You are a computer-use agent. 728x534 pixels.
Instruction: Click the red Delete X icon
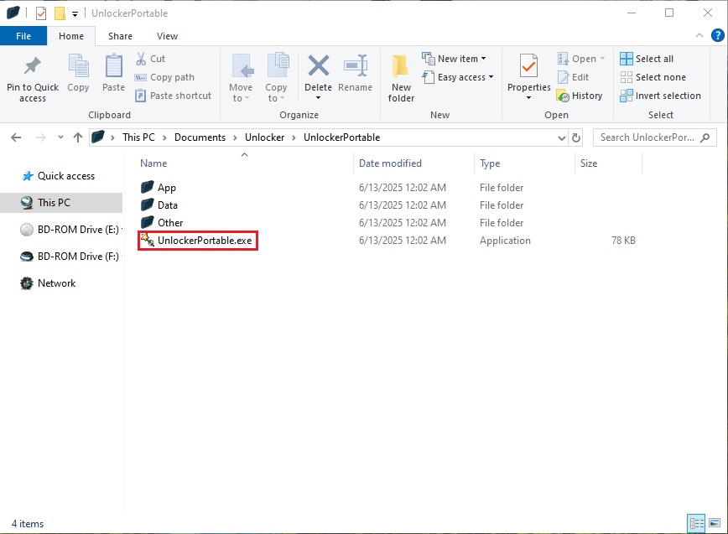pos(318,65)
